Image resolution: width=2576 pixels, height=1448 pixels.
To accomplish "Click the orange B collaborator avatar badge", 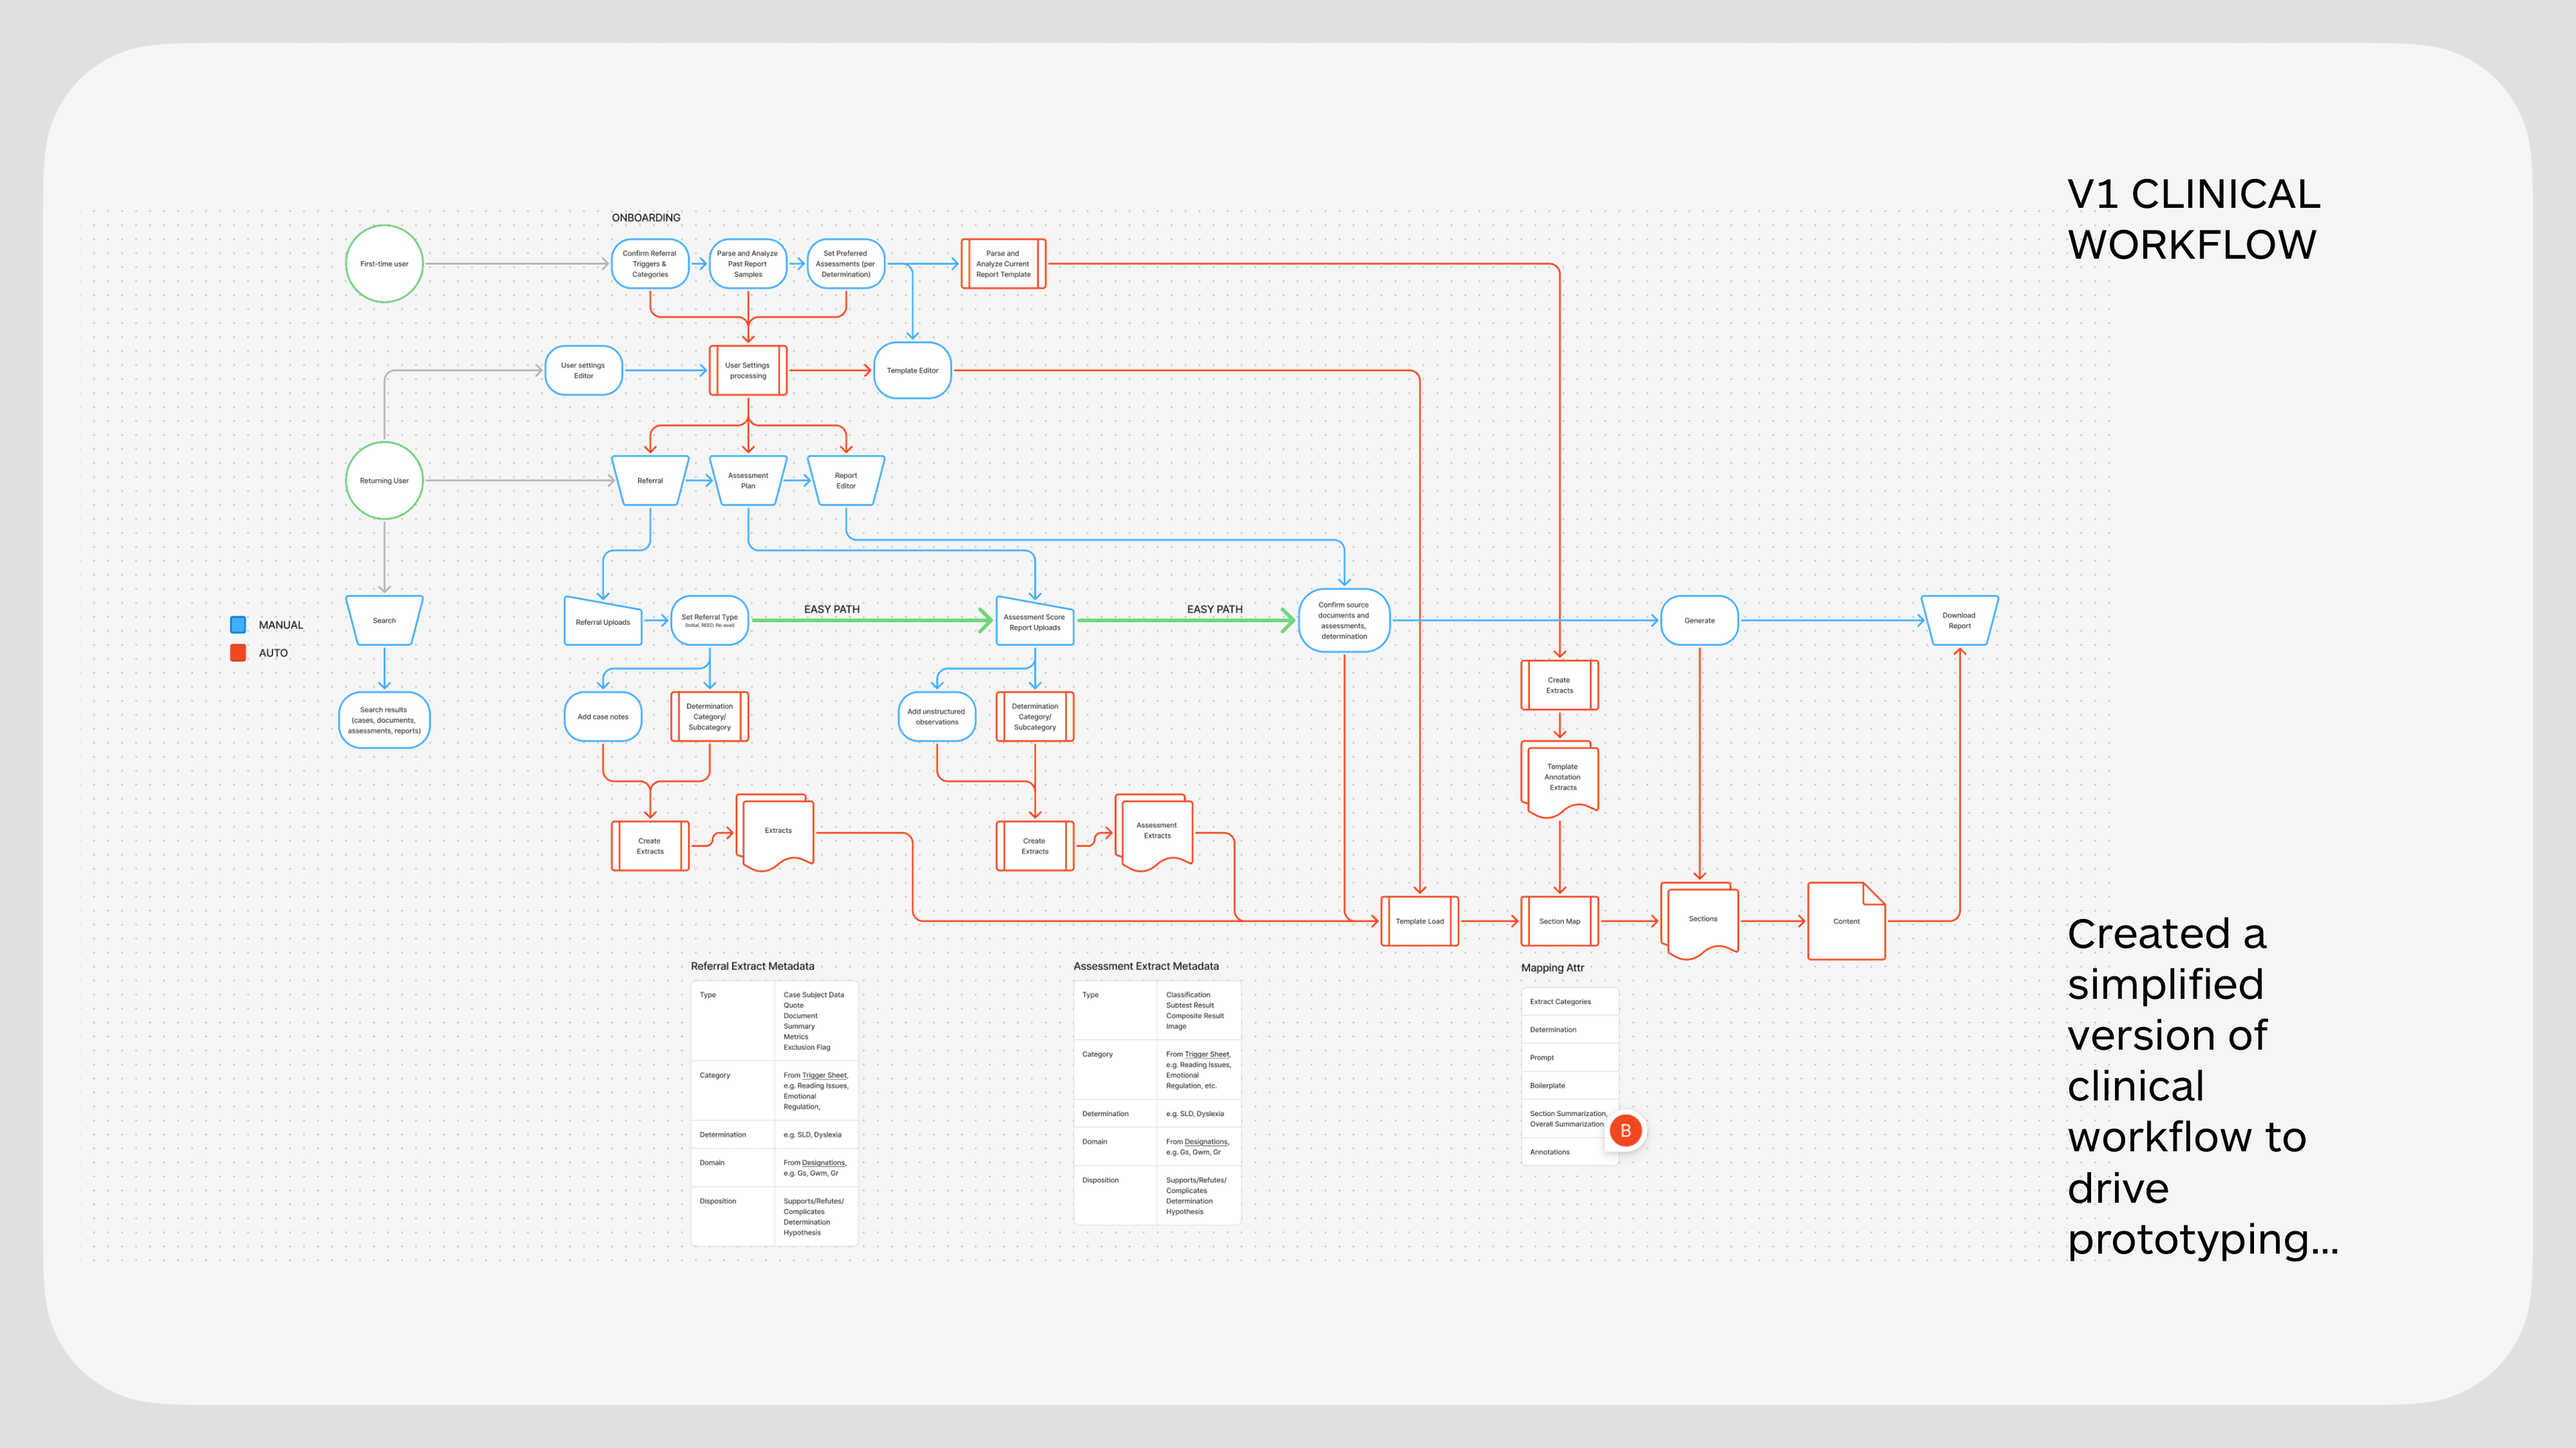I will click(1627, 1130).
